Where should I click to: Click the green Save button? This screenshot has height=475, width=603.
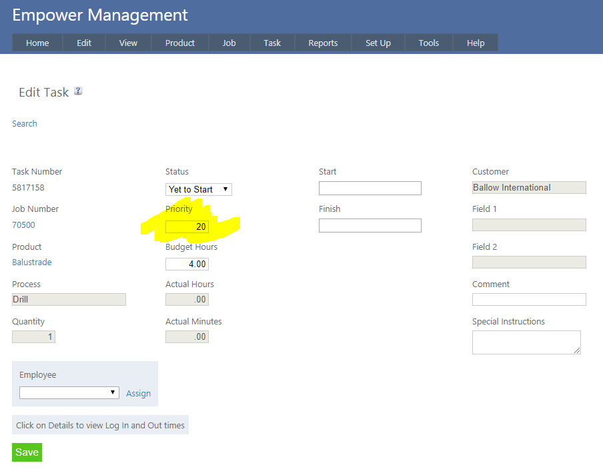click(27, 452)
